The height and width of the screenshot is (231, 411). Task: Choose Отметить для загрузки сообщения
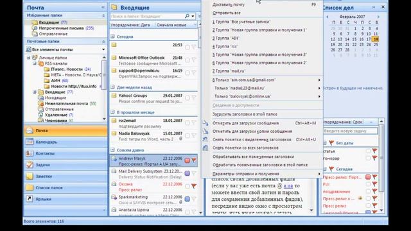[263, 123]
